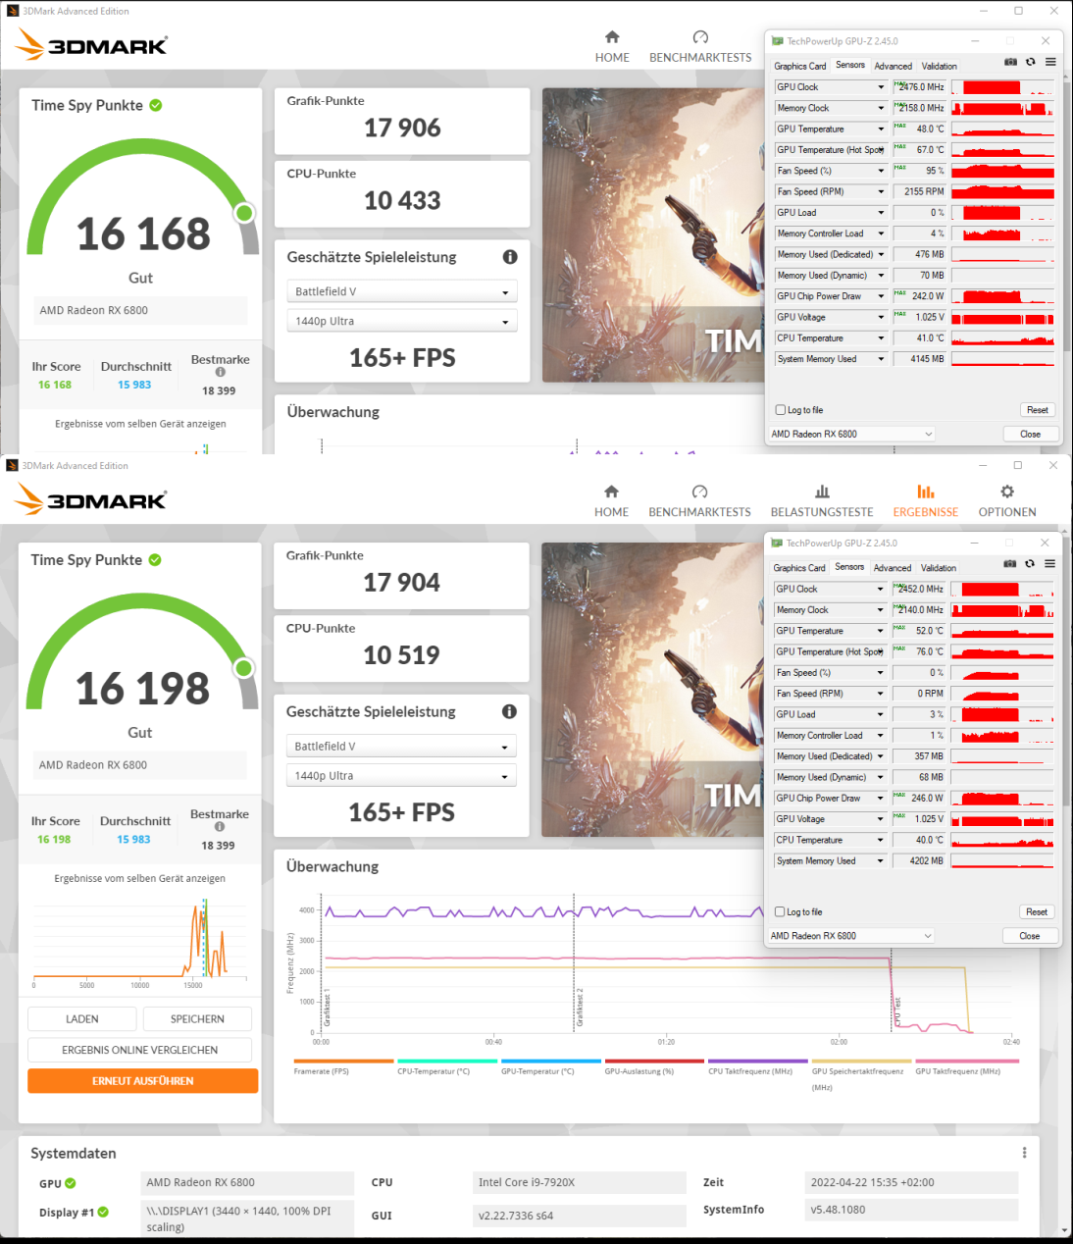Open the 1440p Ultra dropdown in the upper window
The image size is (1073, 1244).
[x=401, y=321]
